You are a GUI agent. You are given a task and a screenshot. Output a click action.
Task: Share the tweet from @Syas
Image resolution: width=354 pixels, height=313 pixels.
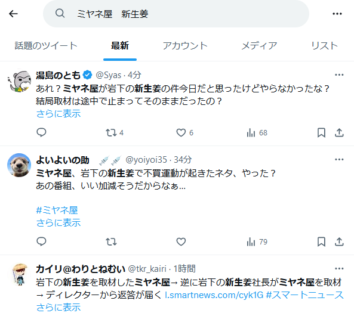[339, 132]
